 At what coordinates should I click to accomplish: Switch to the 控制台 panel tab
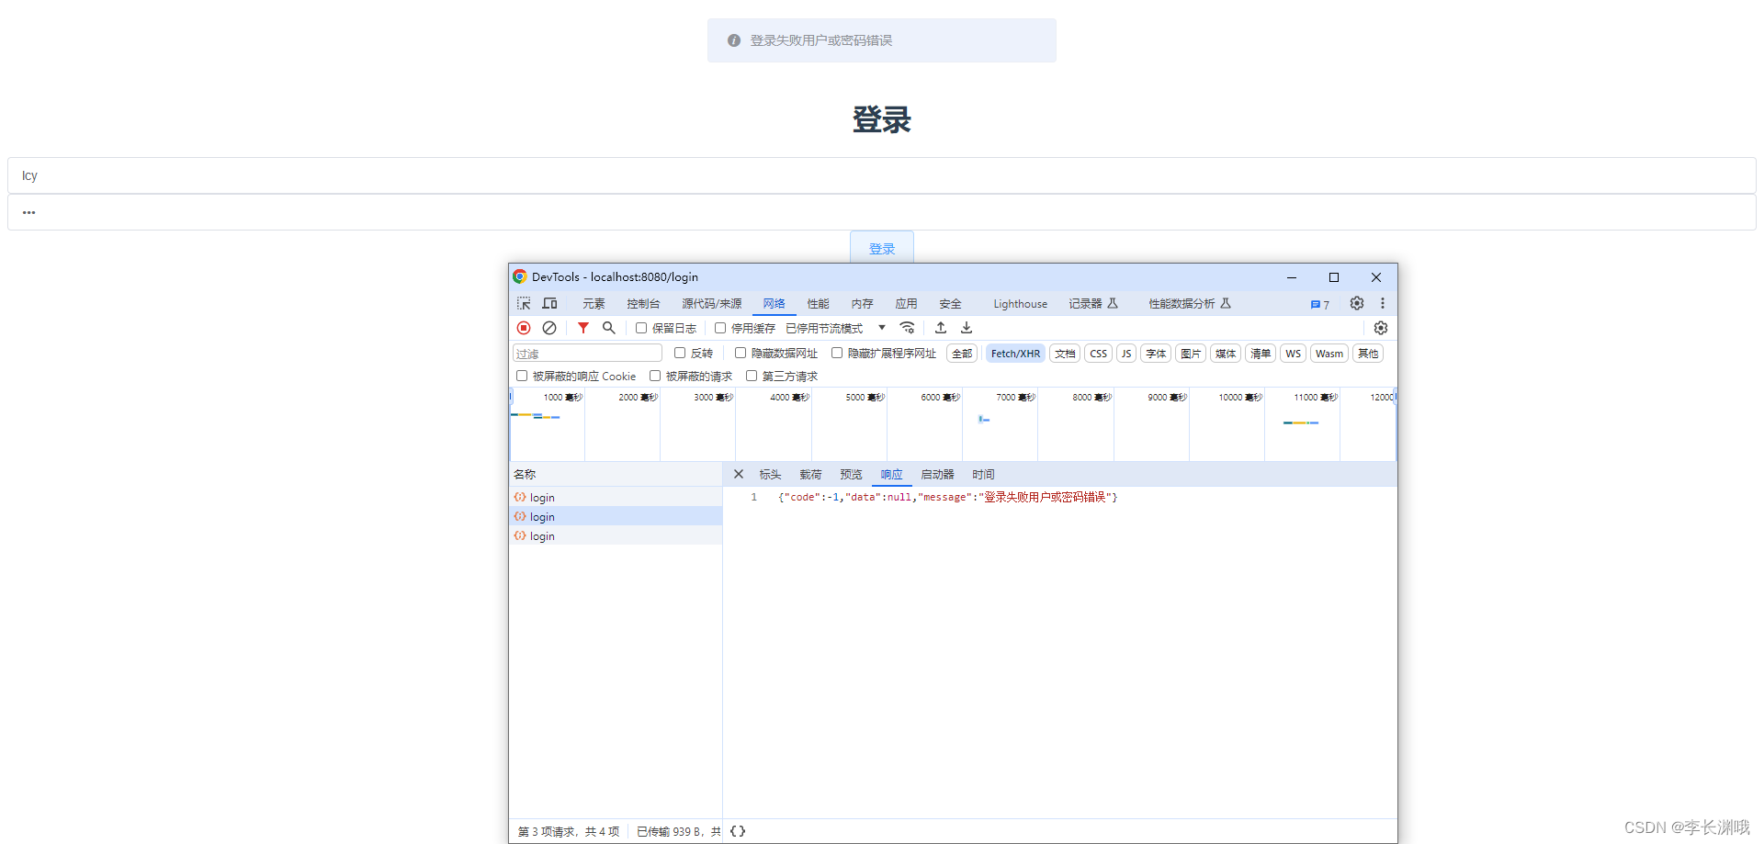643,304
